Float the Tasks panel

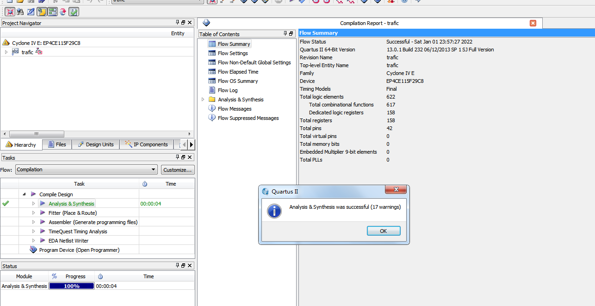pyautogui.click(x=183, y=157)
